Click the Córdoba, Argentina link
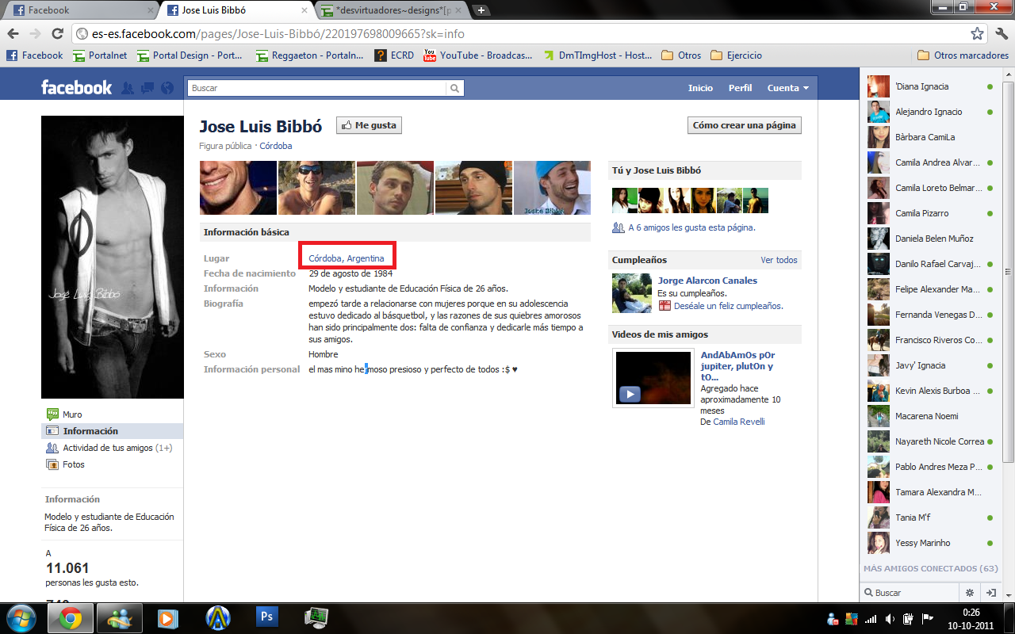 347,258
